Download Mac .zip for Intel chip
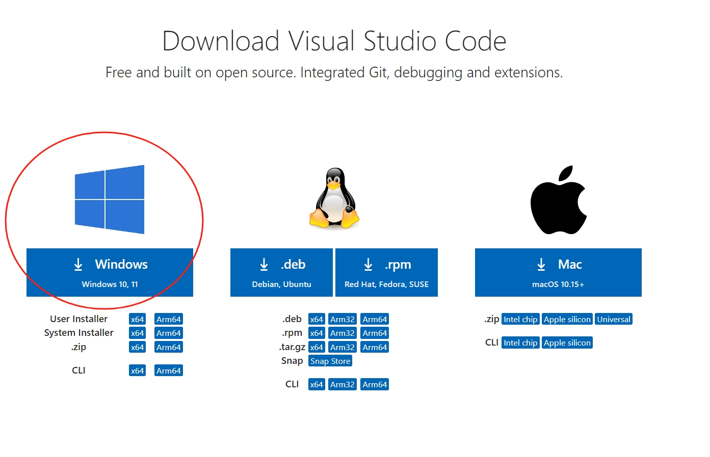The height and width of the screenshot is (457, 710). (x=520, y=319)
